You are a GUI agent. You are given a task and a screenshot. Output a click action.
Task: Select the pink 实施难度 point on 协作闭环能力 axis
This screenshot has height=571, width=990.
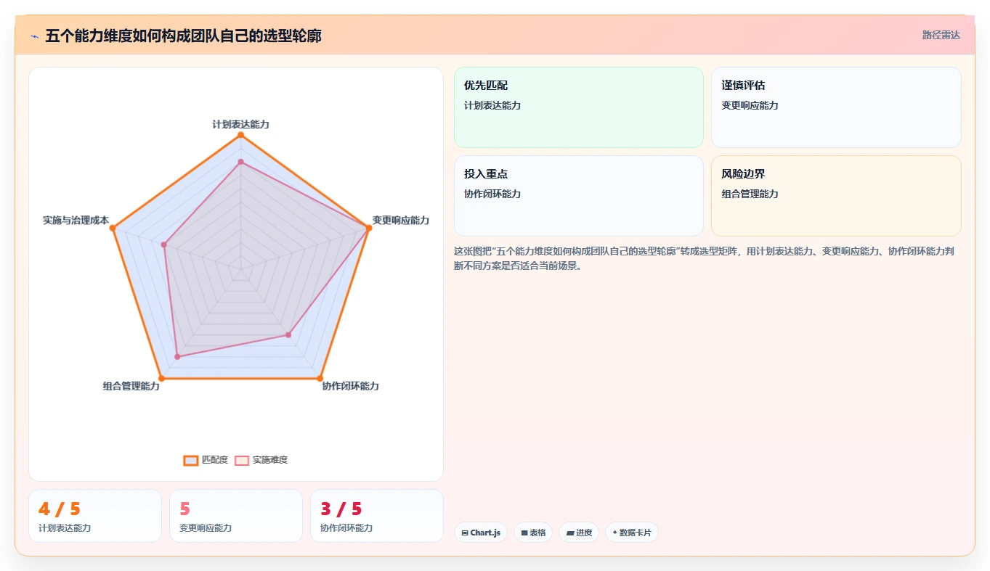288,334
